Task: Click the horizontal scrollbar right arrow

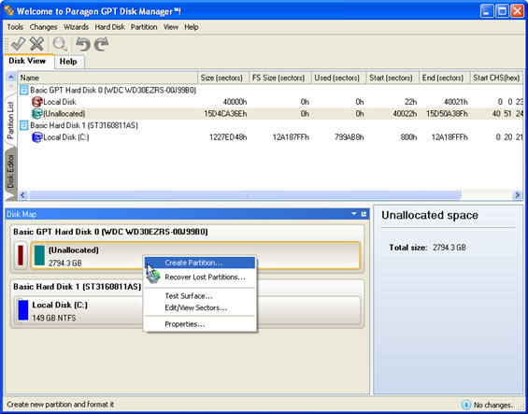Action: coord(517,195)
